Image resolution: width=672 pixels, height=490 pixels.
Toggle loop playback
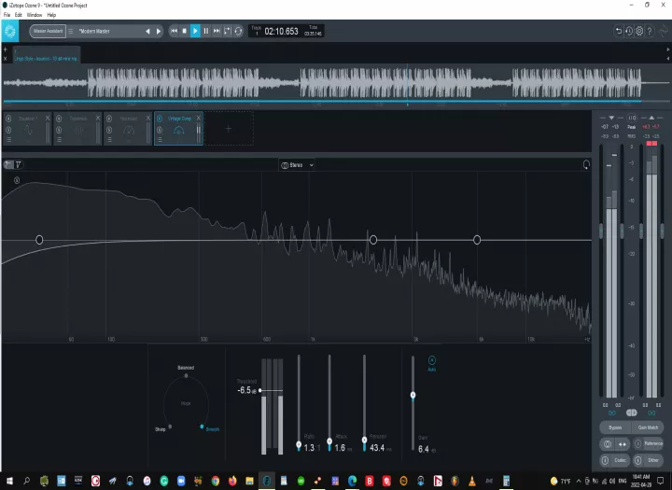click(239, 31)
